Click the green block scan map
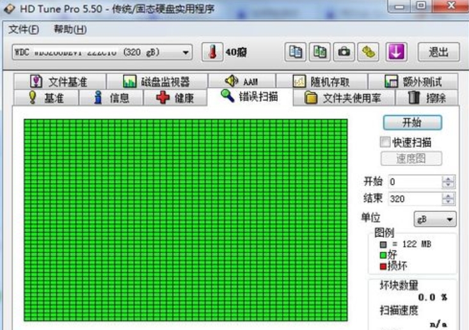 [x=186, y=220]
